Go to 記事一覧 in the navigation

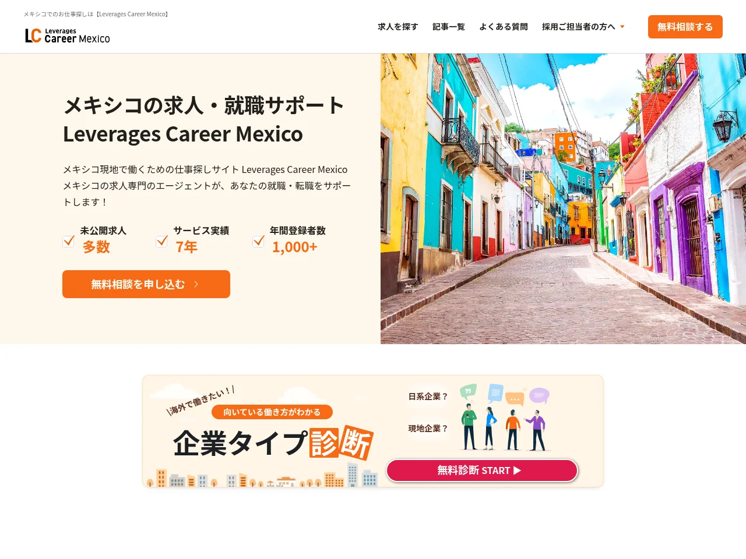[x=449, y=27]
